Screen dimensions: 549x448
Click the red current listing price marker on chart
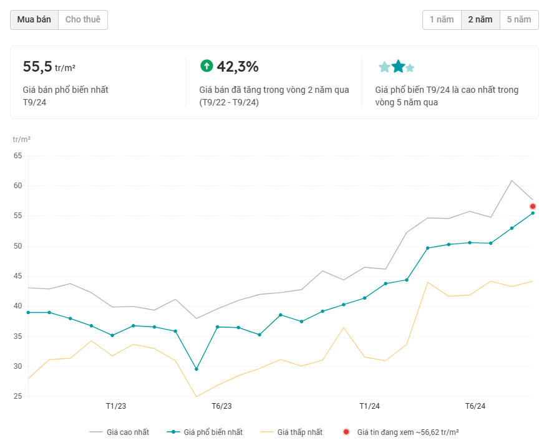point(533,206)
